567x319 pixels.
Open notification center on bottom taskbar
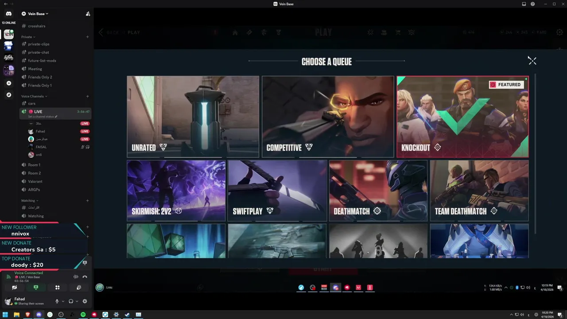pos(560,315)
